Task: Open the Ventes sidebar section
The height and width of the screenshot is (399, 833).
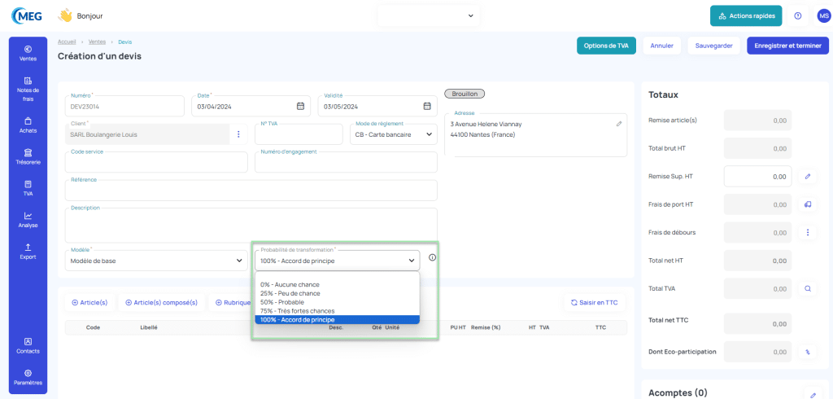Action: coord(28,53)
